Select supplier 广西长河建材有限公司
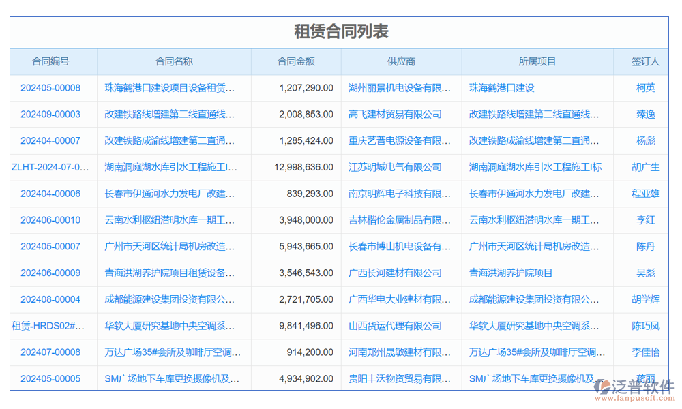The width and height of the screenshot is (682, 409). pos(395,273)
